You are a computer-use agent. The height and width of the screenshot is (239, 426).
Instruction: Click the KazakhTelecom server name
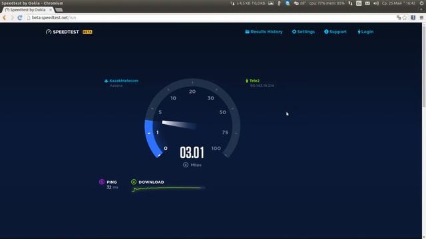tap(124, 81)
